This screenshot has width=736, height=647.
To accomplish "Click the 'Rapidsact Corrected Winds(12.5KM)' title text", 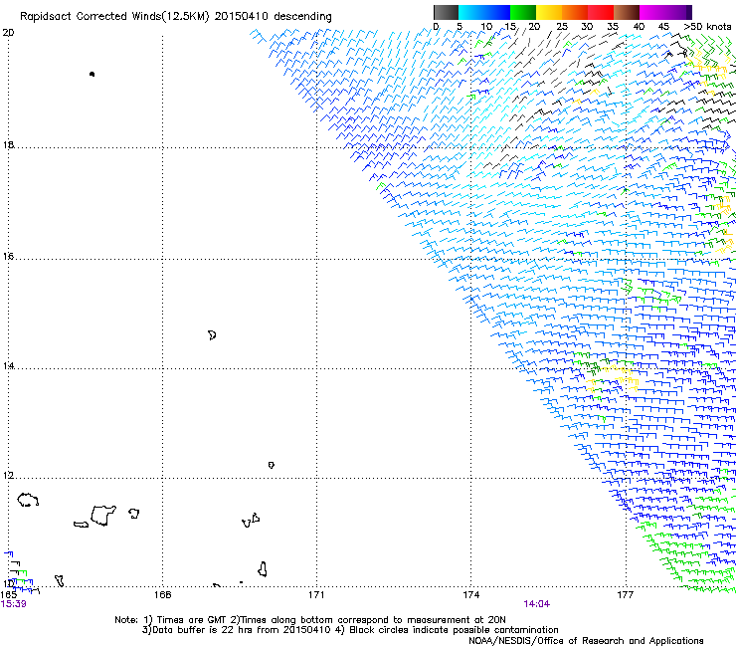I will click(x=114, y=17).
